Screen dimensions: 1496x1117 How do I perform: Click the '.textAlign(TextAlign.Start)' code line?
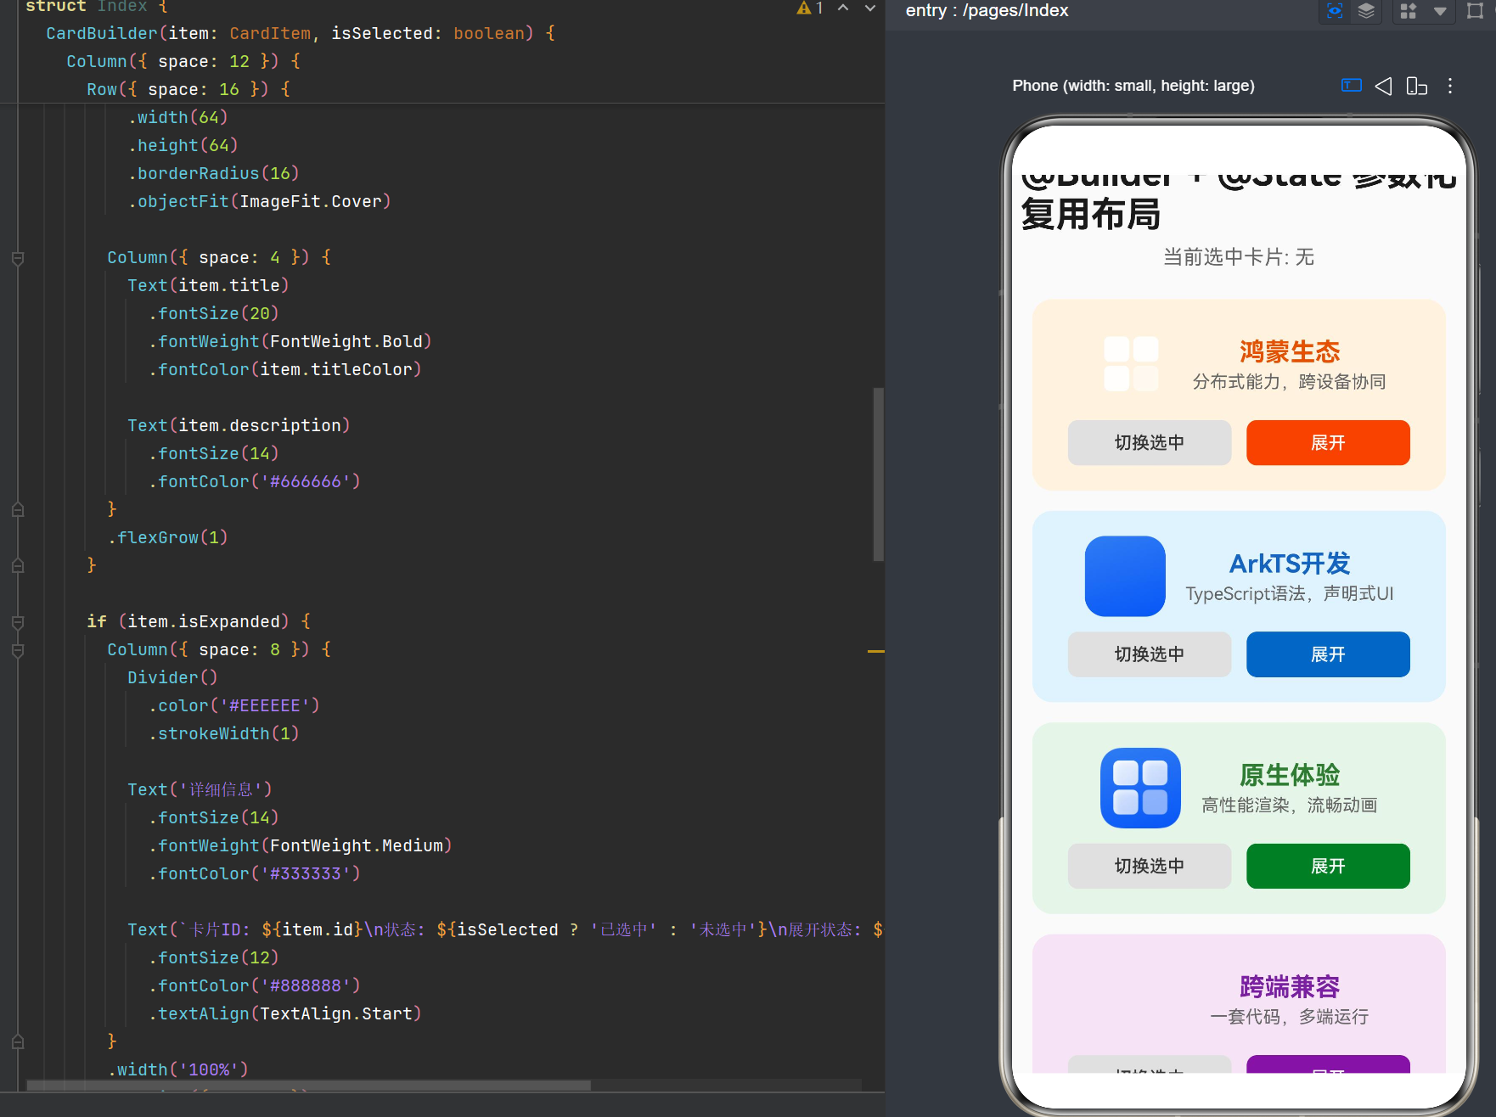[x=284, y=1013]
